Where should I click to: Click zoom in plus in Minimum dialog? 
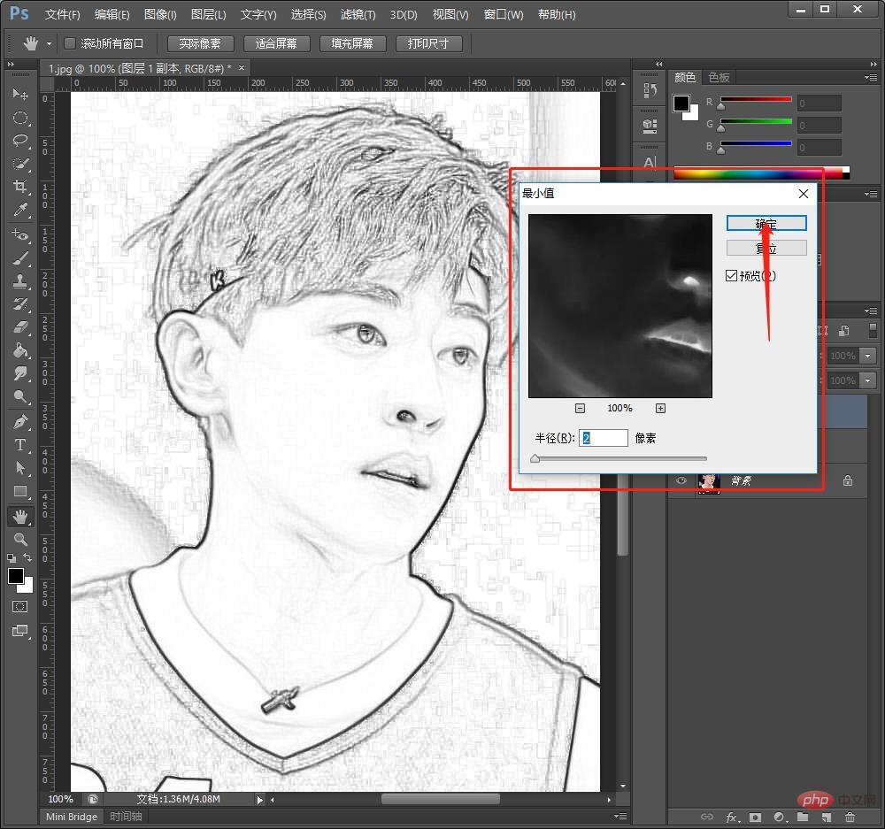click(x=660, y=408)
